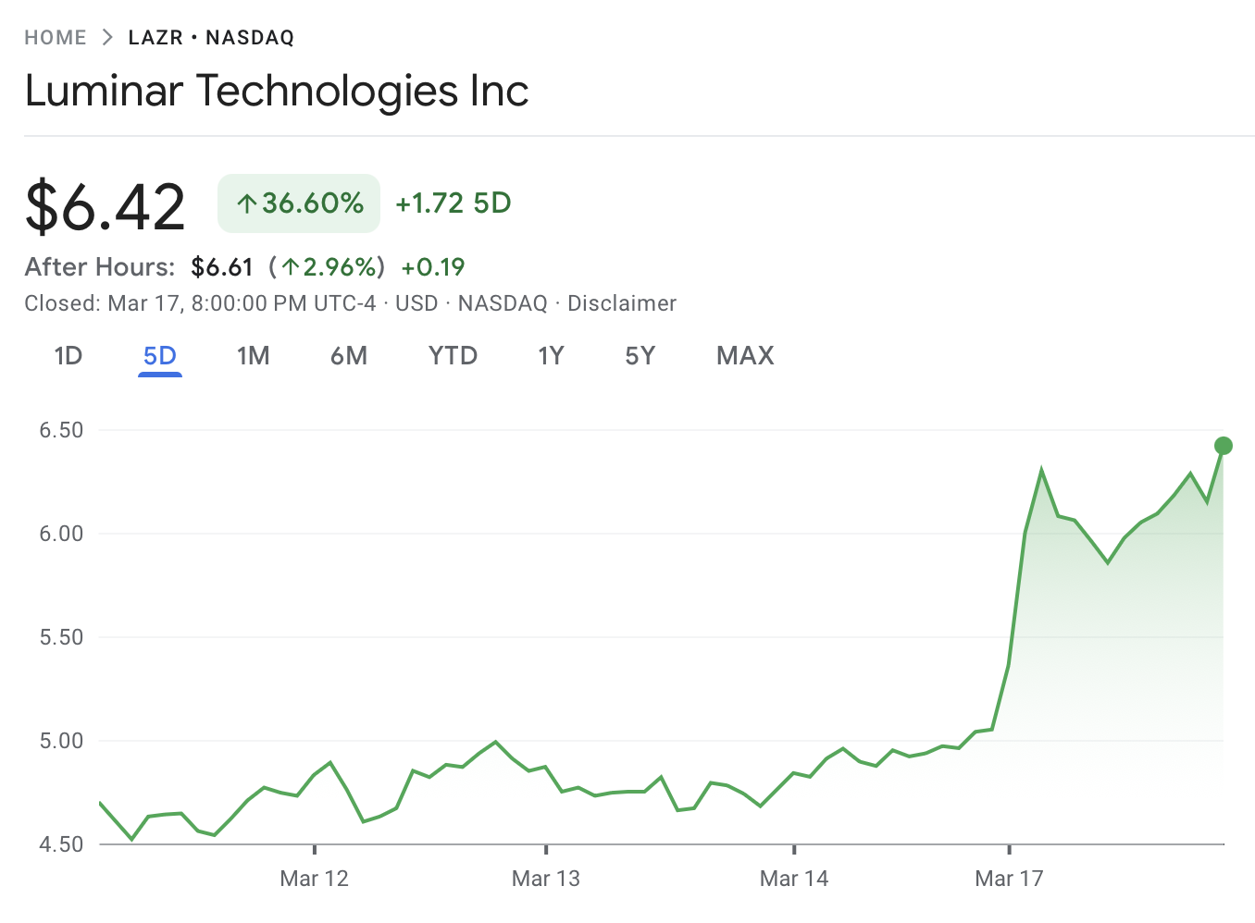
Task: Click the Mar 13 axis marker
Action: coord(546,879)
